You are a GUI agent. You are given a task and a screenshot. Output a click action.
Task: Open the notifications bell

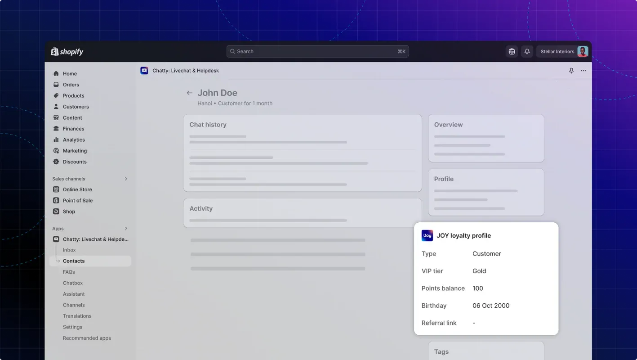tap(526, 51)
